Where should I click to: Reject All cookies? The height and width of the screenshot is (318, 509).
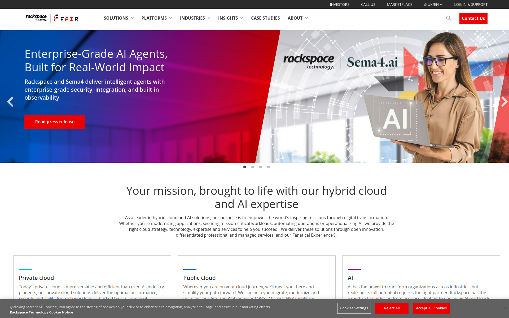[x=392, y=308]
